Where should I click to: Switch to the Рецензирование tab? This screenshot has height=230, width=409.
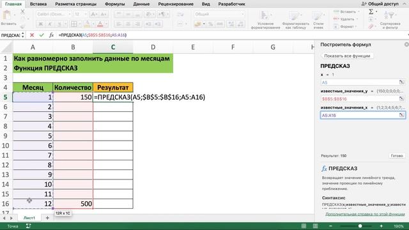[176, 4]
